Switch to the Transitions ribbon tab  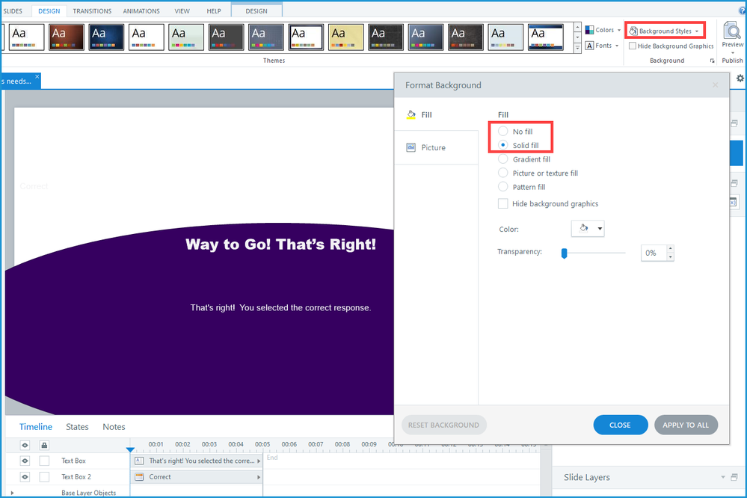pyautogui.click(x=92, y=11)
